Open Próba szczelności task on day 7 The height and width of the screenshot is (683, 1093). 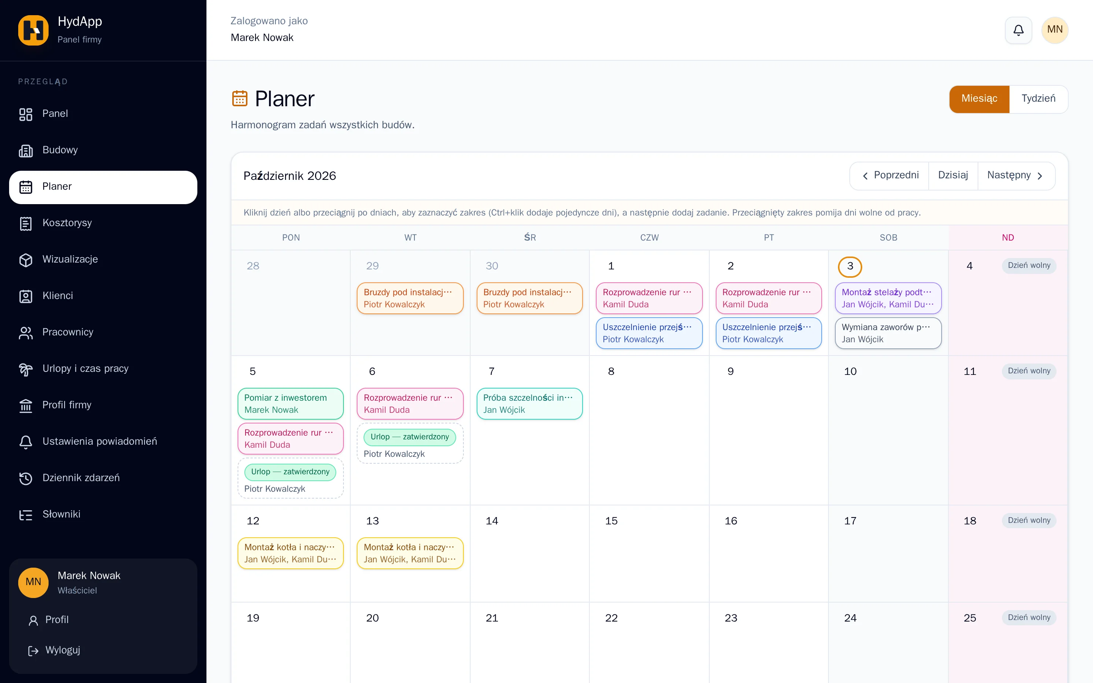[529, 404]
